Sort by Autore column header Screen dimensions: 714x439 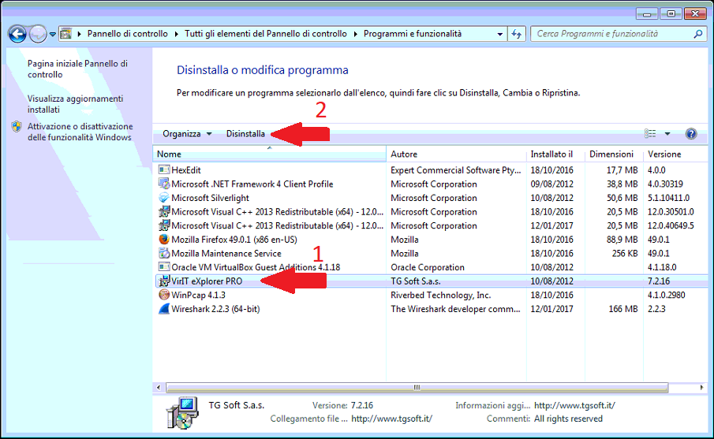point(456,154)
